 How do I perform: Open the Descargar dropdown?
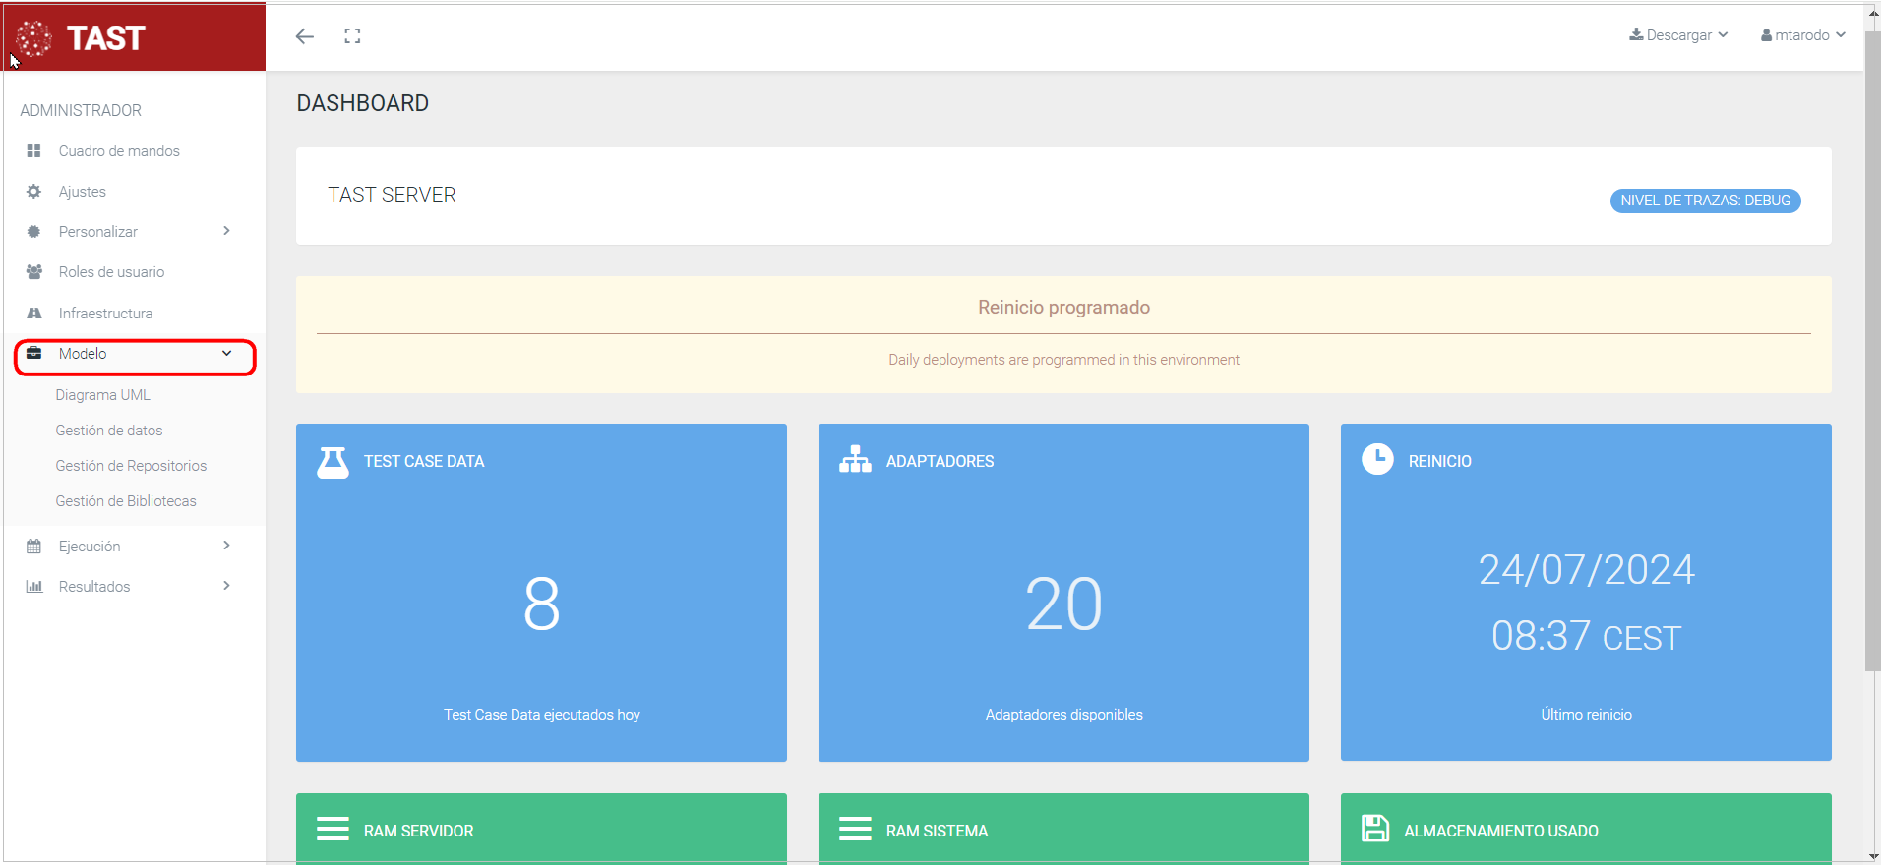(x=1678, y=35)
